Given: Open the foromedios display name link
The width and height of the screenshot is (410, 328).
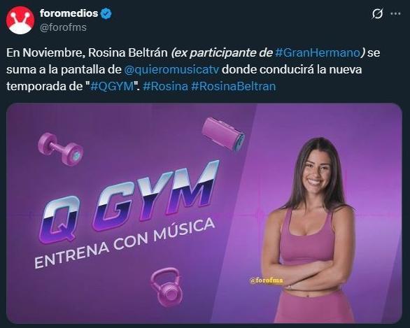Looking at the screenshot, I should [69, 13].
